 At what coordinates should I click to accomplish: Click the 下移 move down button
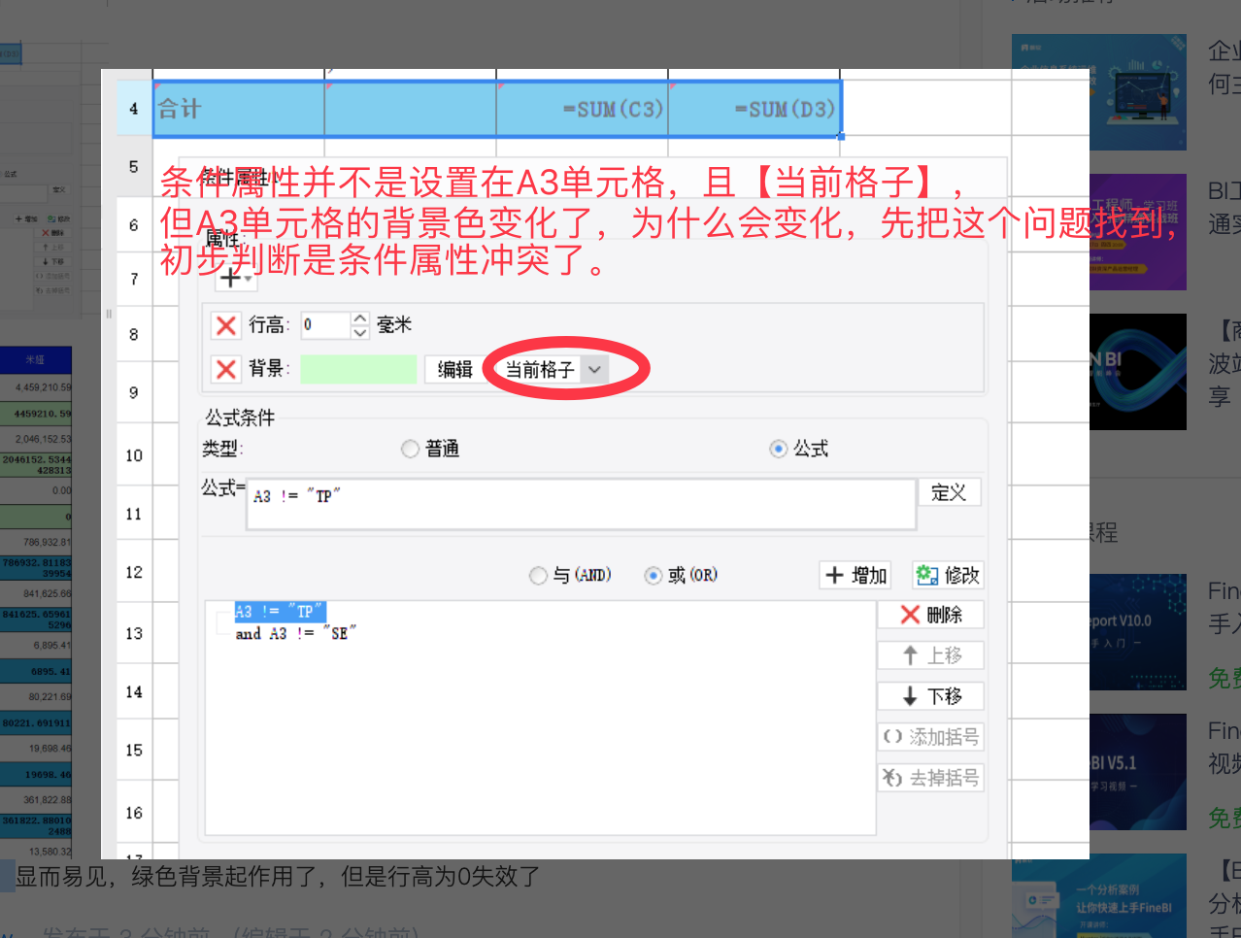(930, 696)
